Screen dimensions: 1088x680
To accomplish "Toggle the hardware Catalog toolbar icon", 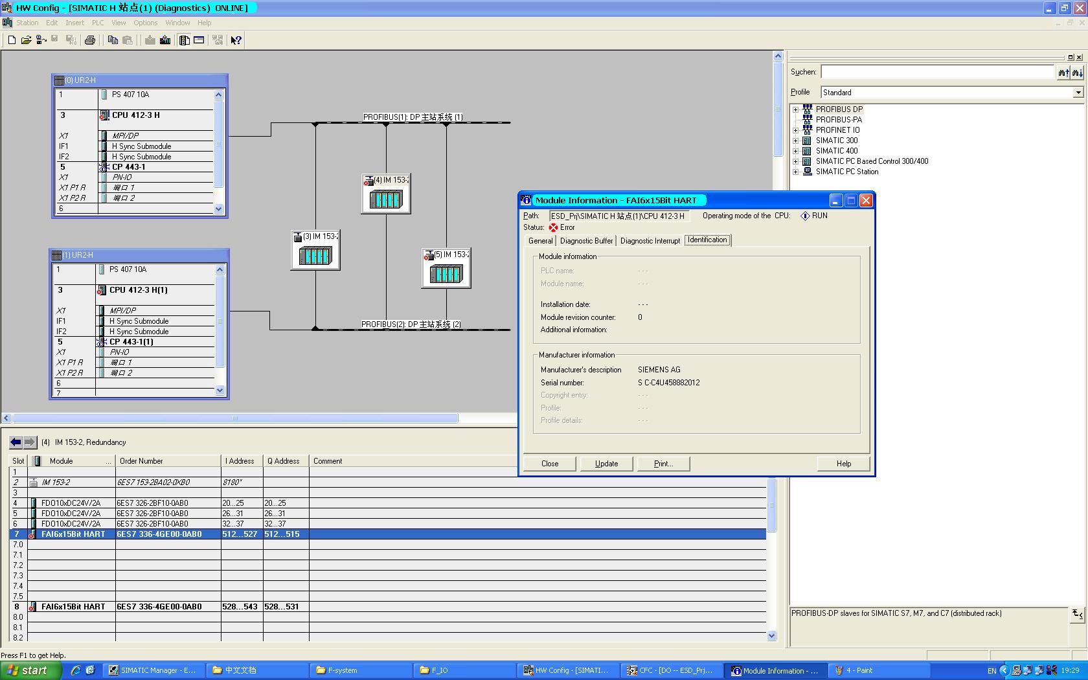I will tap(185, 40).
